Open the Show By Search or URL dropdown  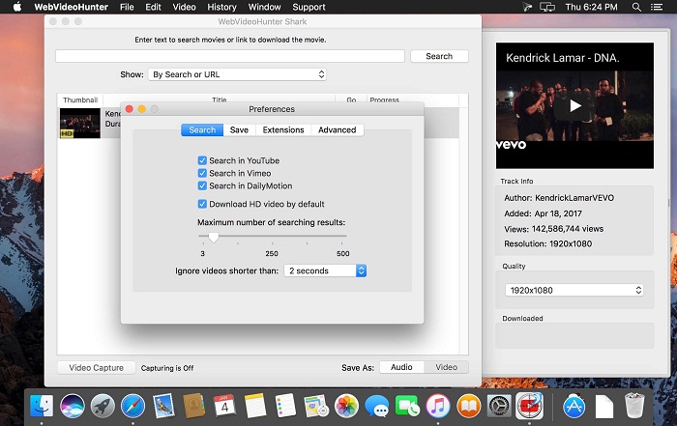pos(237,74)
